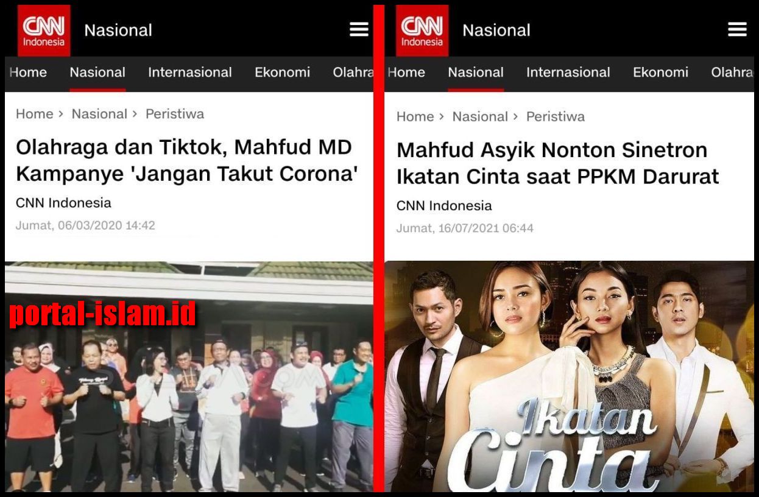Open Ekonomi tab in left navigation bar
This screenshot has width=759, height=497.
(282, 72)
